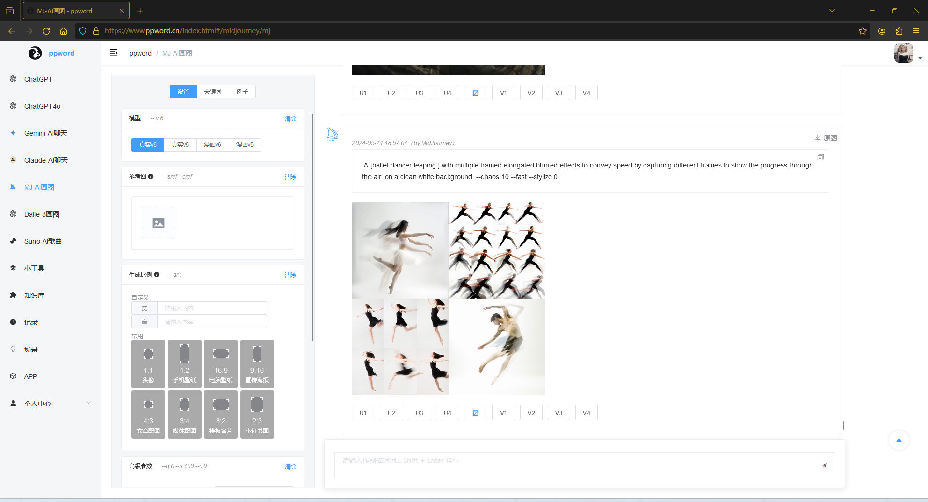Image resolution: width=928 pixels, height=502 pixels.
Task: Click the ppword logo icon
Action: click(35, 53)
